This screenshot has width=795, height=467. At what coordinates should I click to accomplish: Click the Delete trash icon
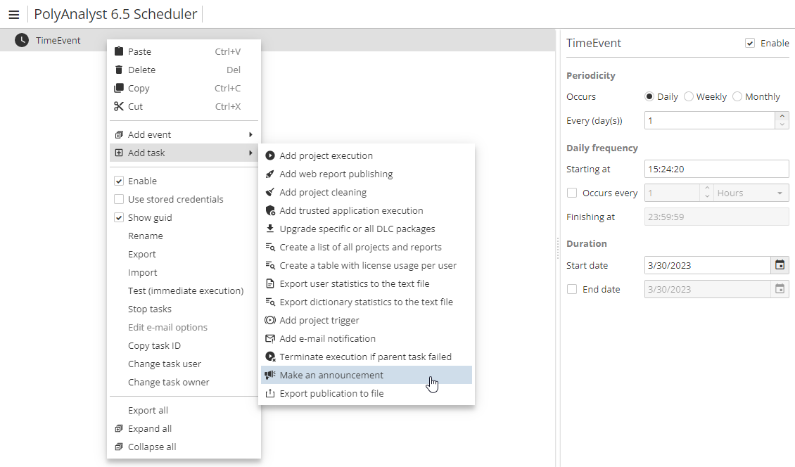pos(119,70)
